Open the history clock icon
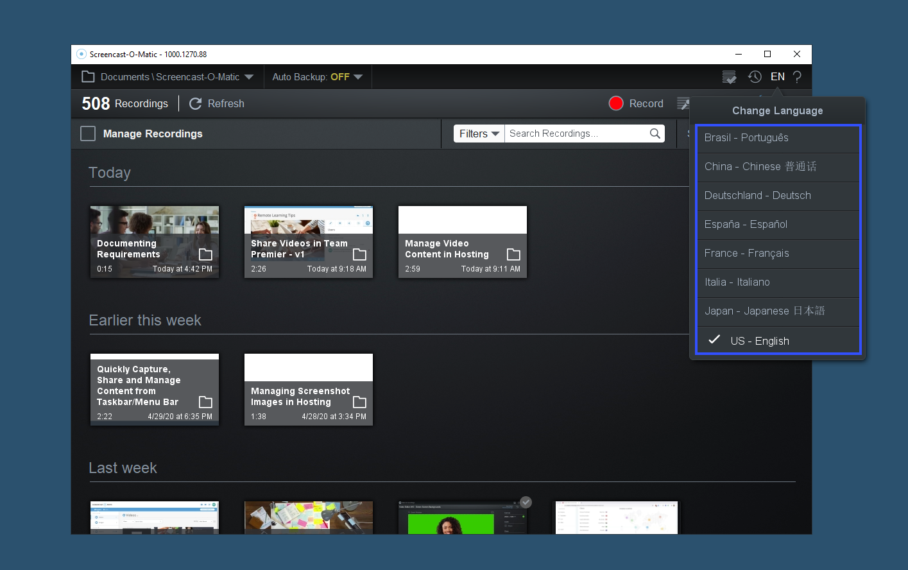Screen dimensions: 908x570 (x=755, y=77)
